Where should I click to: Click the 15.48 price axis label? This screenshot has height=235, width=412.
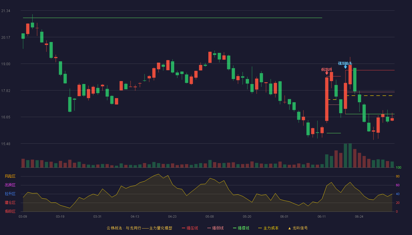(6, 144)
